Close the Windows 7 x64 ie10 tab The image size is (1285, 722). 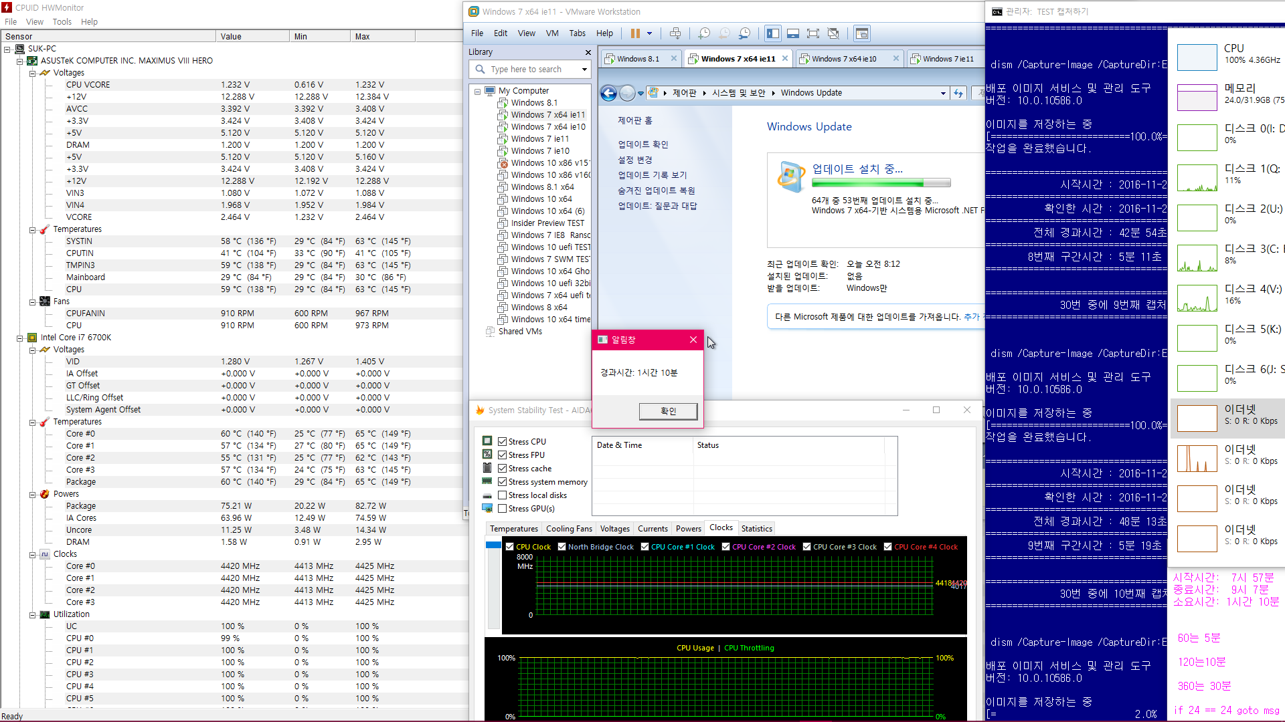[895, 59]
